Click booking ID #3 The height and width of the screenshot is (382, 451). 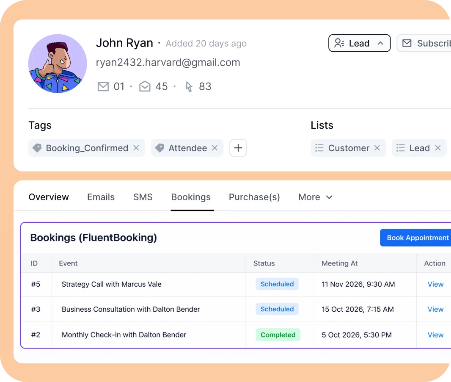click(36, 309)
